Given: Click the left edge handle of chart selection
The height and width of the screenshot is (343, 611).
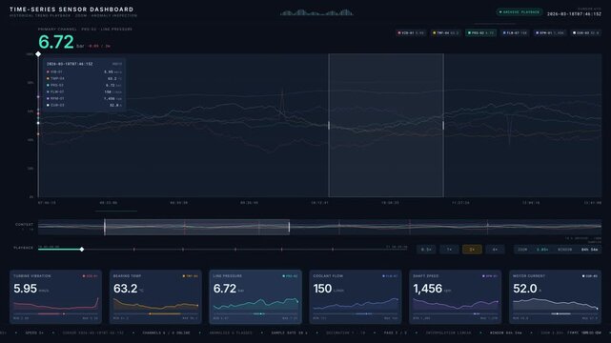Looking at the screenshot, I should [x=329, y=126].
